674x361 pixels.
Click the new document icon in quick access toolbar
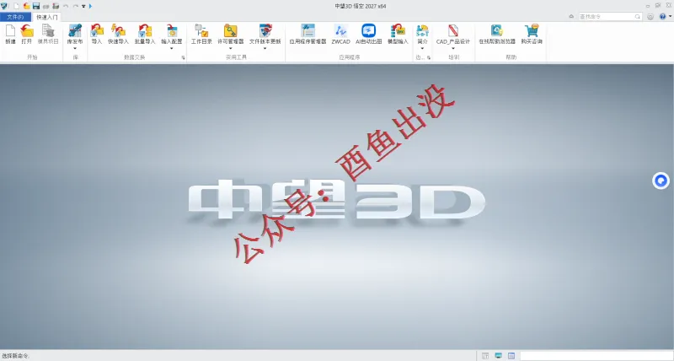tap(16, 6)
